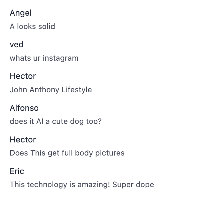
Task: Click the word "Lifestyle" in Hector's message
Action: (77, 90)
